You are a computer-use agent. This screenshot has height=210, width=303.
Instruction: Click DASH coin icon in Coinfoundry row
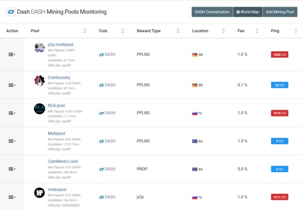pos(102,85)
